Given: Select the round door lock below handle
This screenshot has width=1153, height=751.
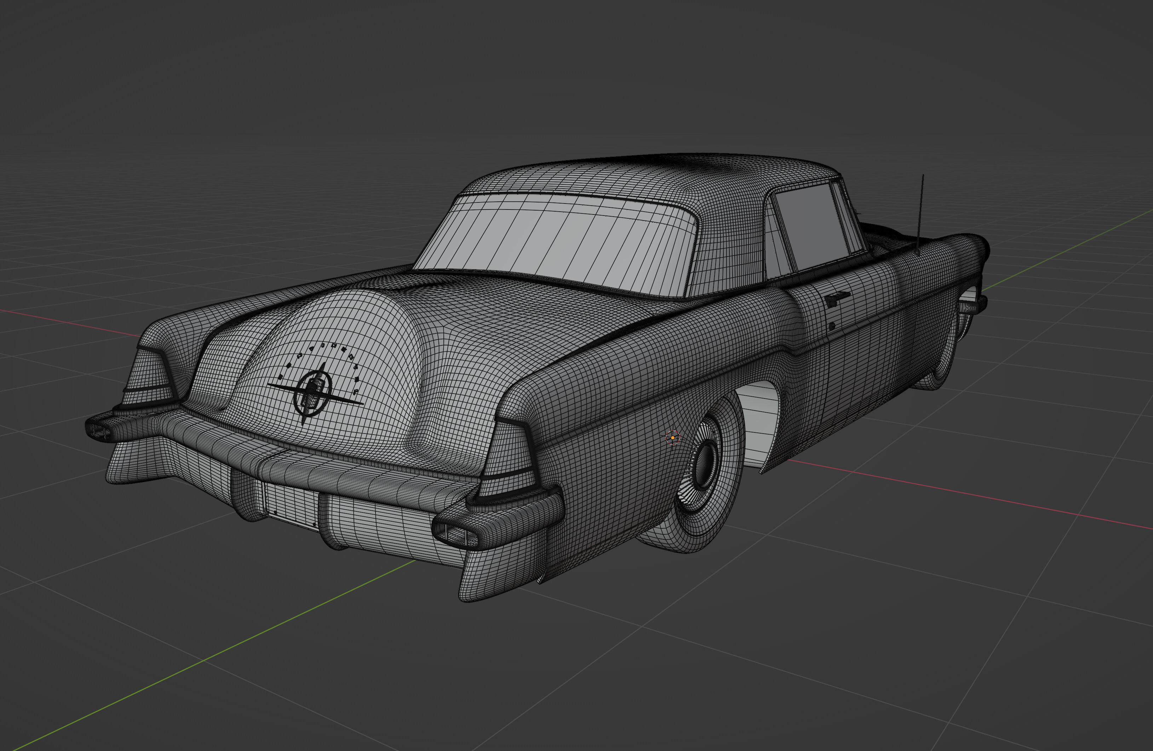Looking at the screenshot, I should coord(832,326).
